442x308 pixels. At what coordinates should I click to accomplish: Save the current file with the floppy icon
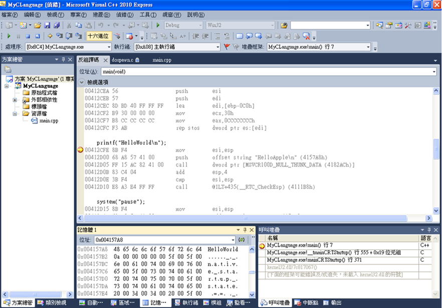[x=47, y=26]
